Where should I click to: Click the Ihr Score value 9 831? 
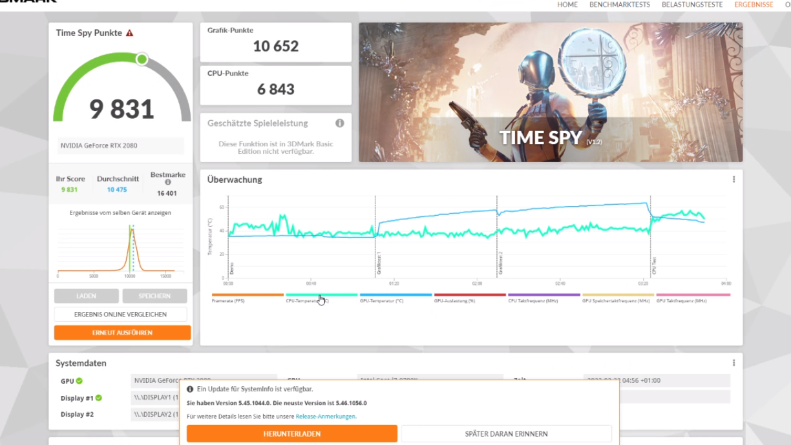click(x=69, y=189)
